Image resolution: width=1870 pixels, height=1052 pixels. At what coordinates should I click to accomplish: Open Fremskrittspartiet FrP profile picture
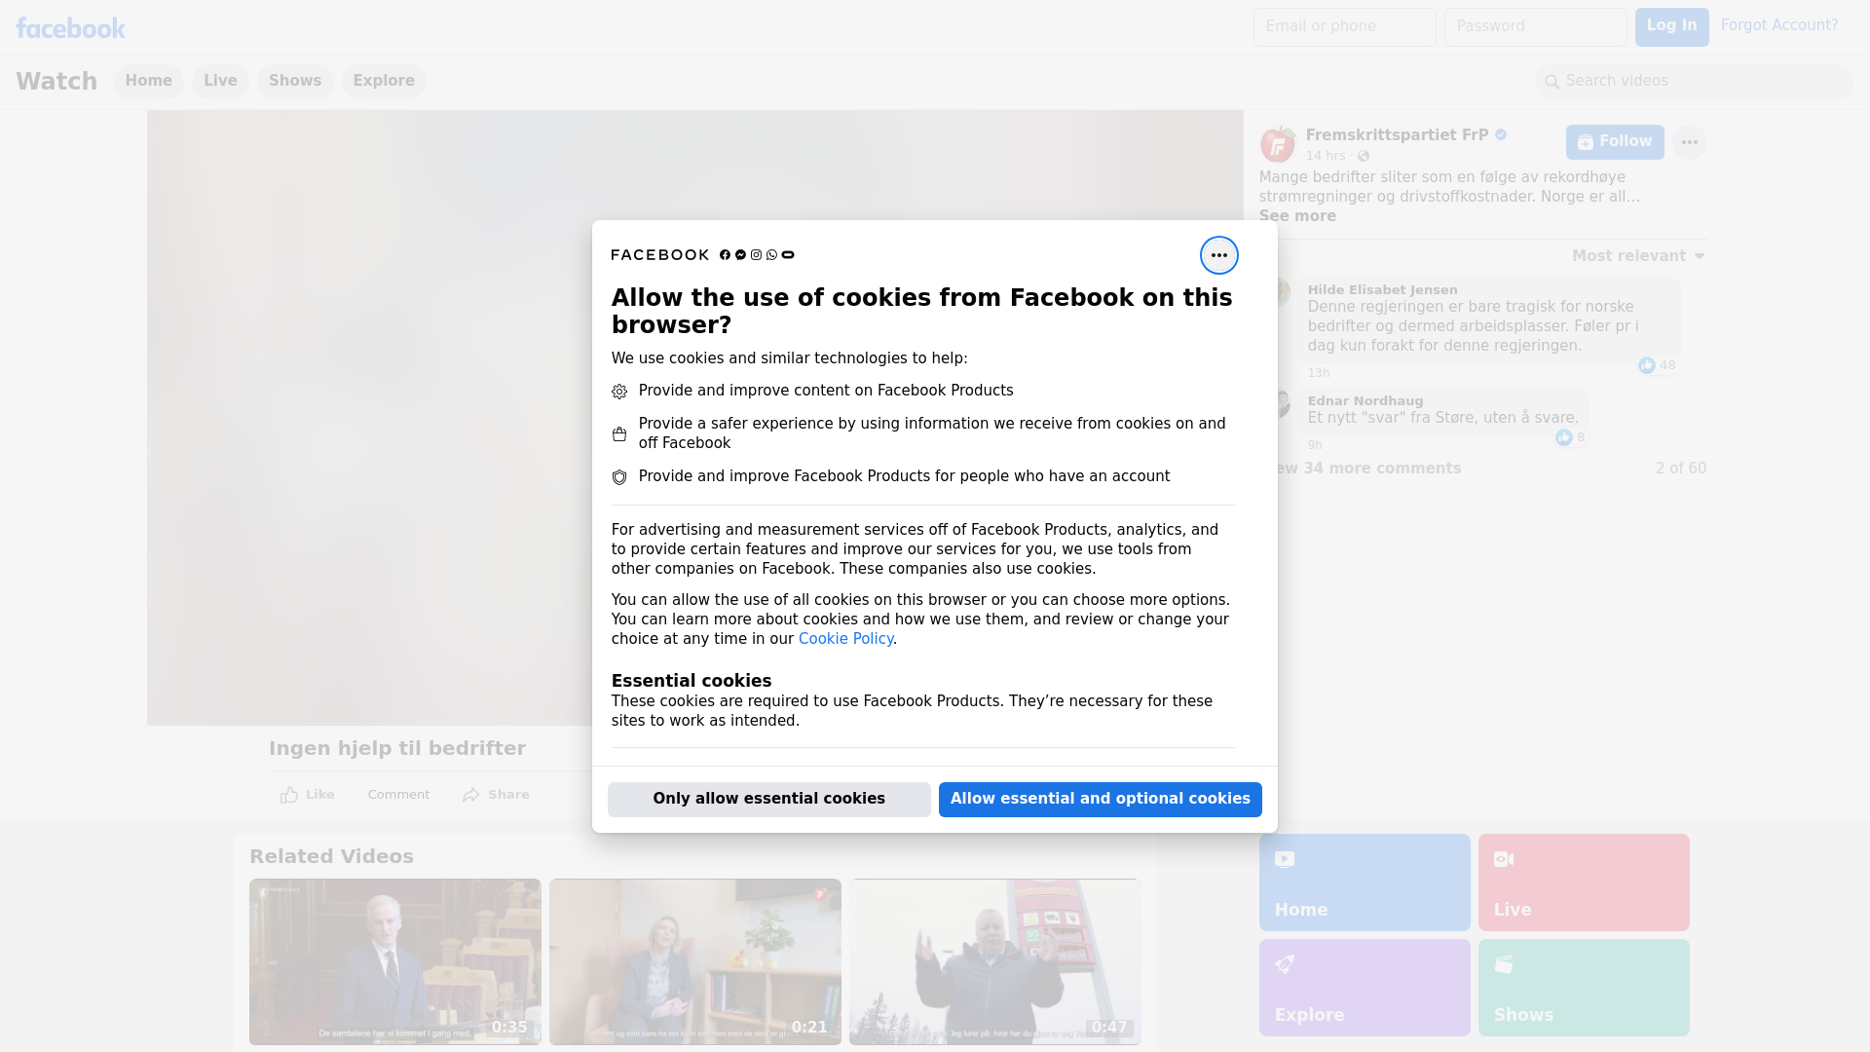coord(1277,144)
